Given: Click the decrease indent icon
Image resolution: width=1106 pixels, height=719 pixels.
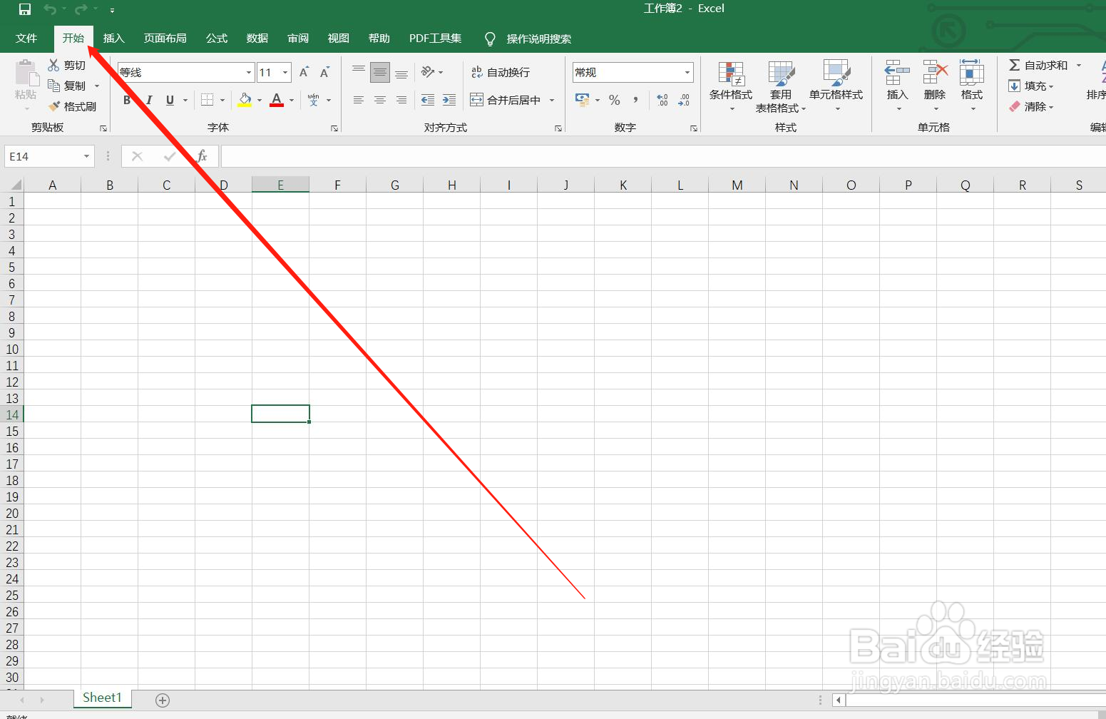Looking at the screenshot, I should click(x=428, y=100).
